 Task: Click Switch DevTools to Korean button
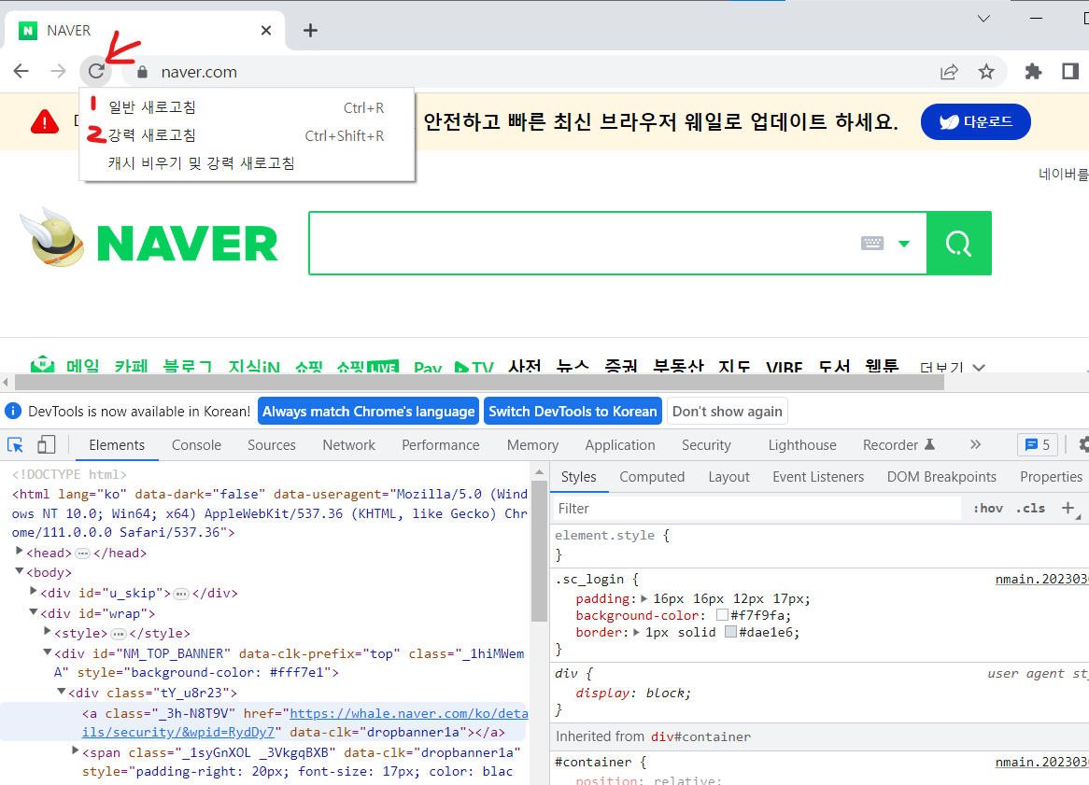point(573,411)
